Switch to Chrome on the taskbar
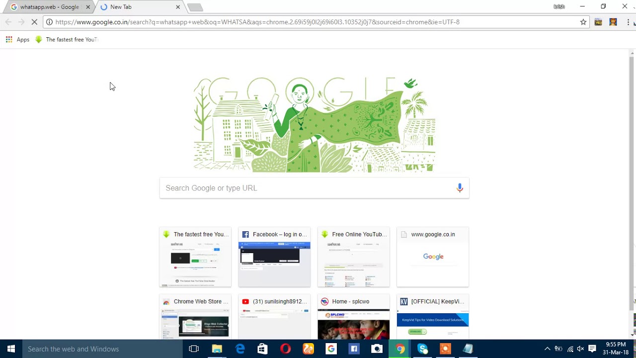Screen dimensions: 636x358 click(400, 349)
